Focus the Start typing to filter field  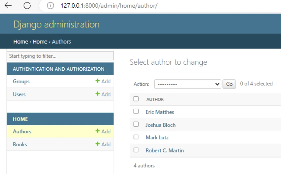pos(60,56)
